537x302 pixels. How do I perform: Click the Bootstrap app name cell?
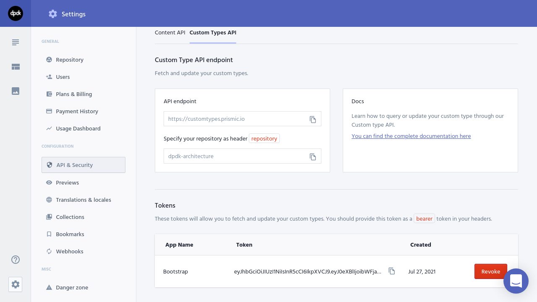tap(175, 271)
